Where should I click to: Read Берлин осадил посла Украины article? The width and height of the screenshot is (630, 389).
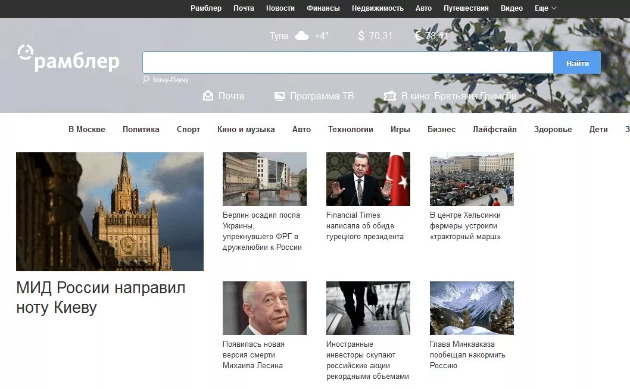[262, 231]
